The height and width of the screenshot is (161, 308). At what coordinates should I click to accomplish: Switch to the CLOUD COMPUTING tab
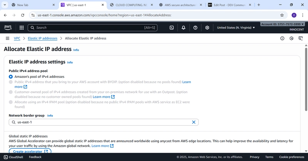click(x=132, y=5)
